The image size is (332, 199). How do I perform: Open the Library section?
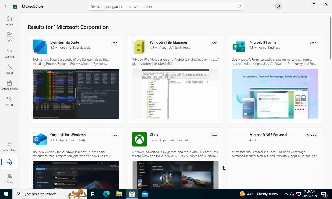[x=9, y=179]
